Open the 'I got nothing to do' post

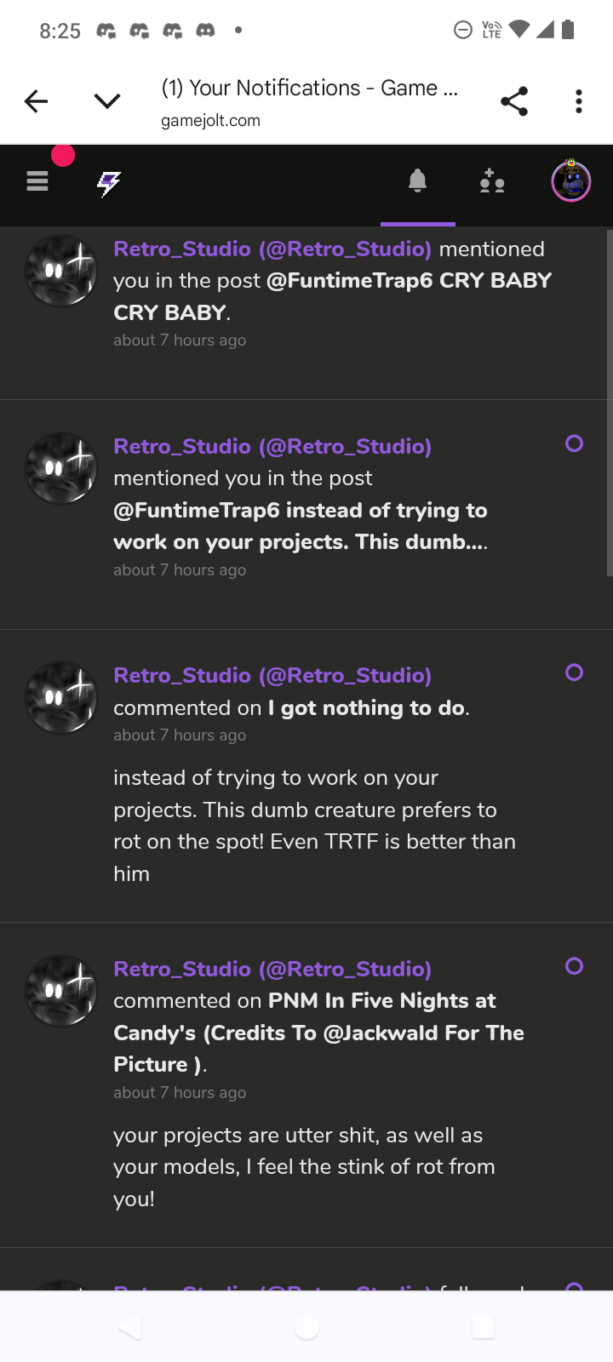(x=367, y=707)
